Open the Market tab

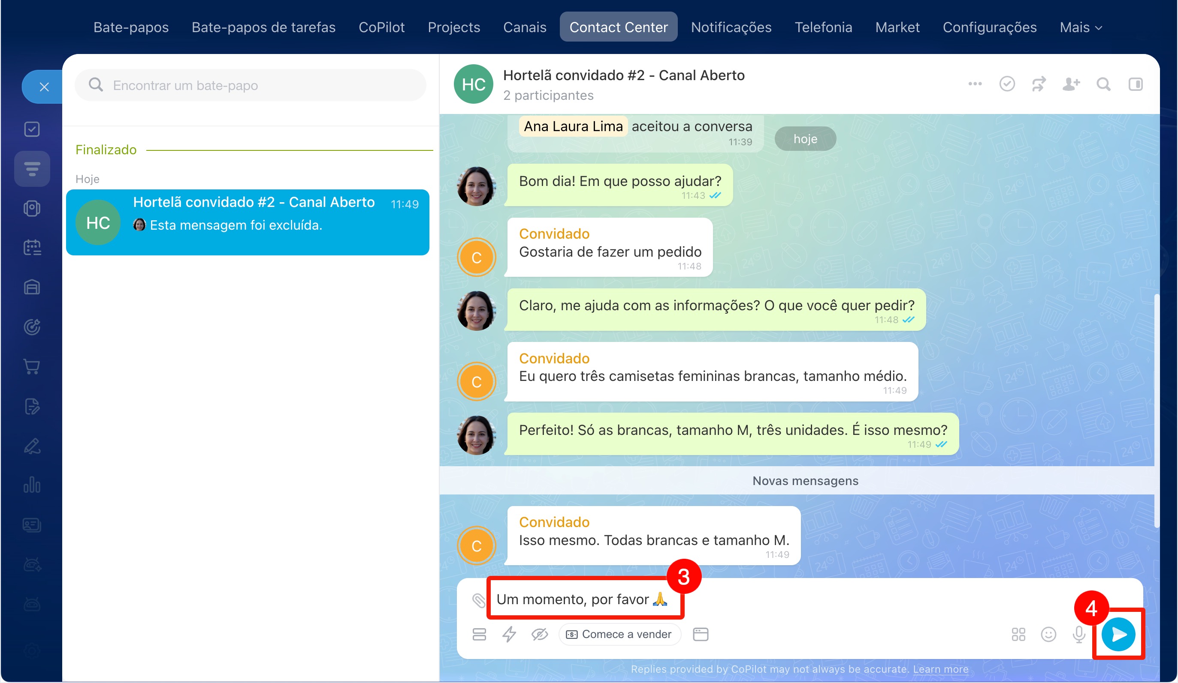click(x=897, y=27)
